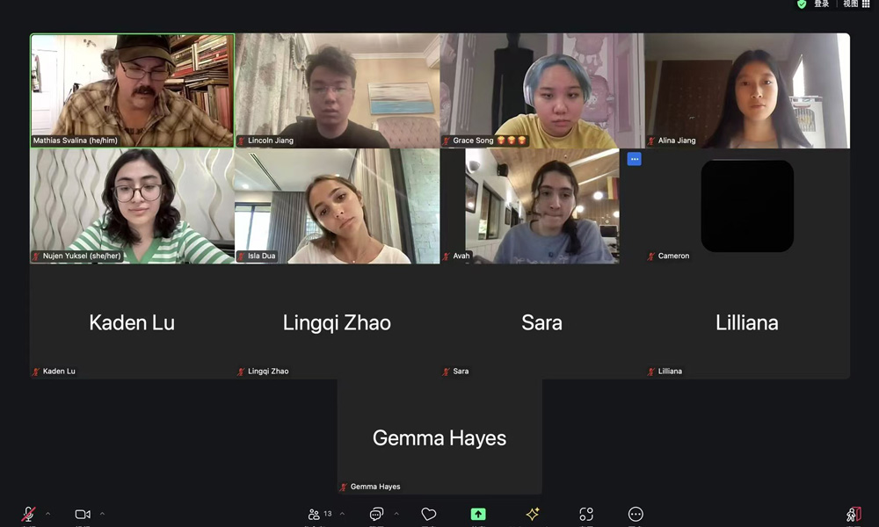Expand the video options arrow

coord(102,513)
